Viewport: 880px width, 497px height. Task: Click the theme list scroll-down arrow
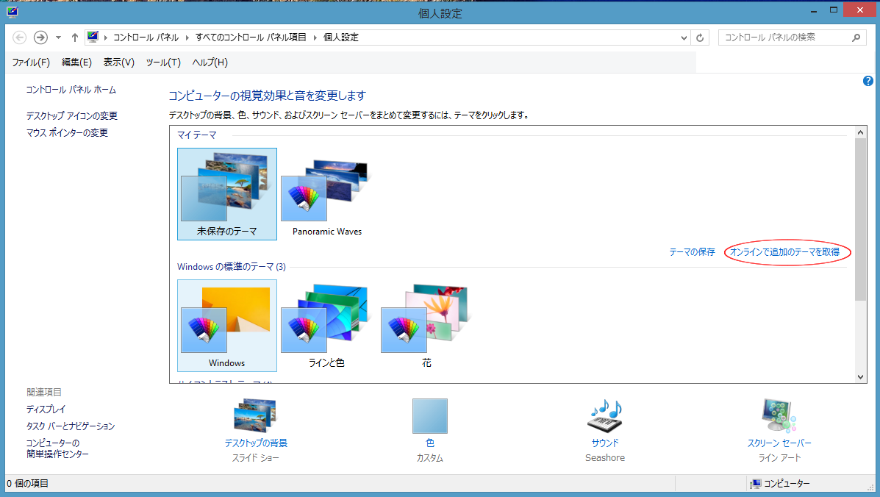[x=860, y=377]
